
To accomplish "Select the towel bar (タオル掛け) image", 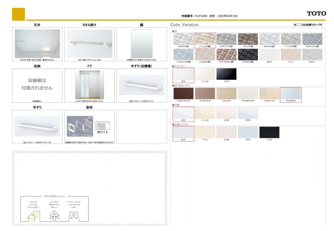I will coord(89,44).
